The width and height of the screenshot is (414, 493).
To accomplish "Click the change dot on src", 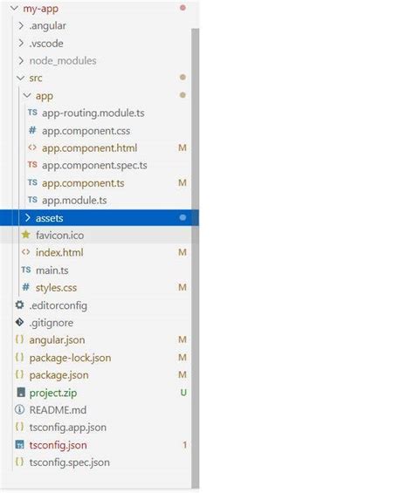I will click(183, 77).
